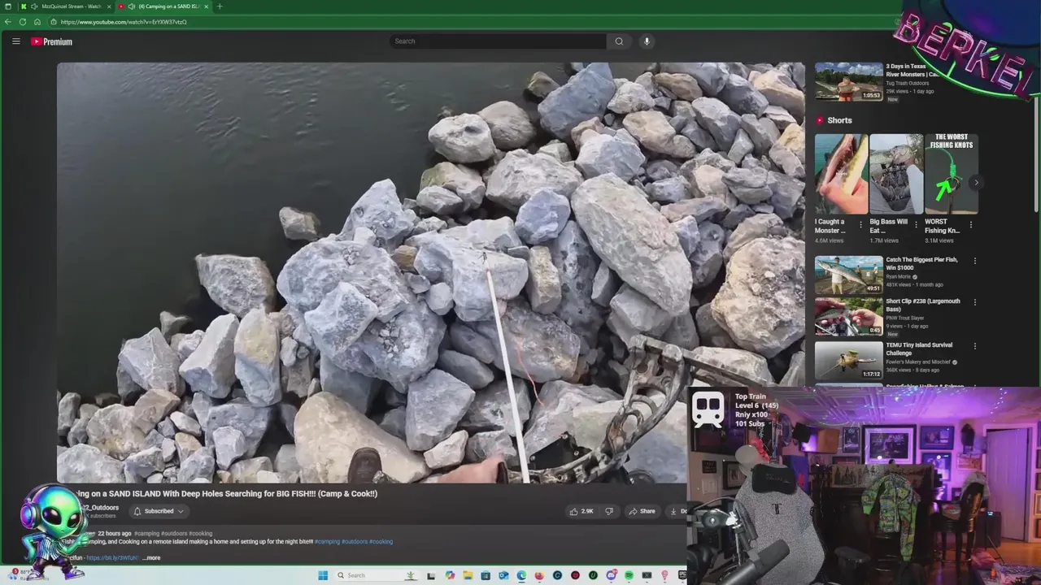Expand description with ...more
The image size is (1041, 585).
click(x=151, y=558)
